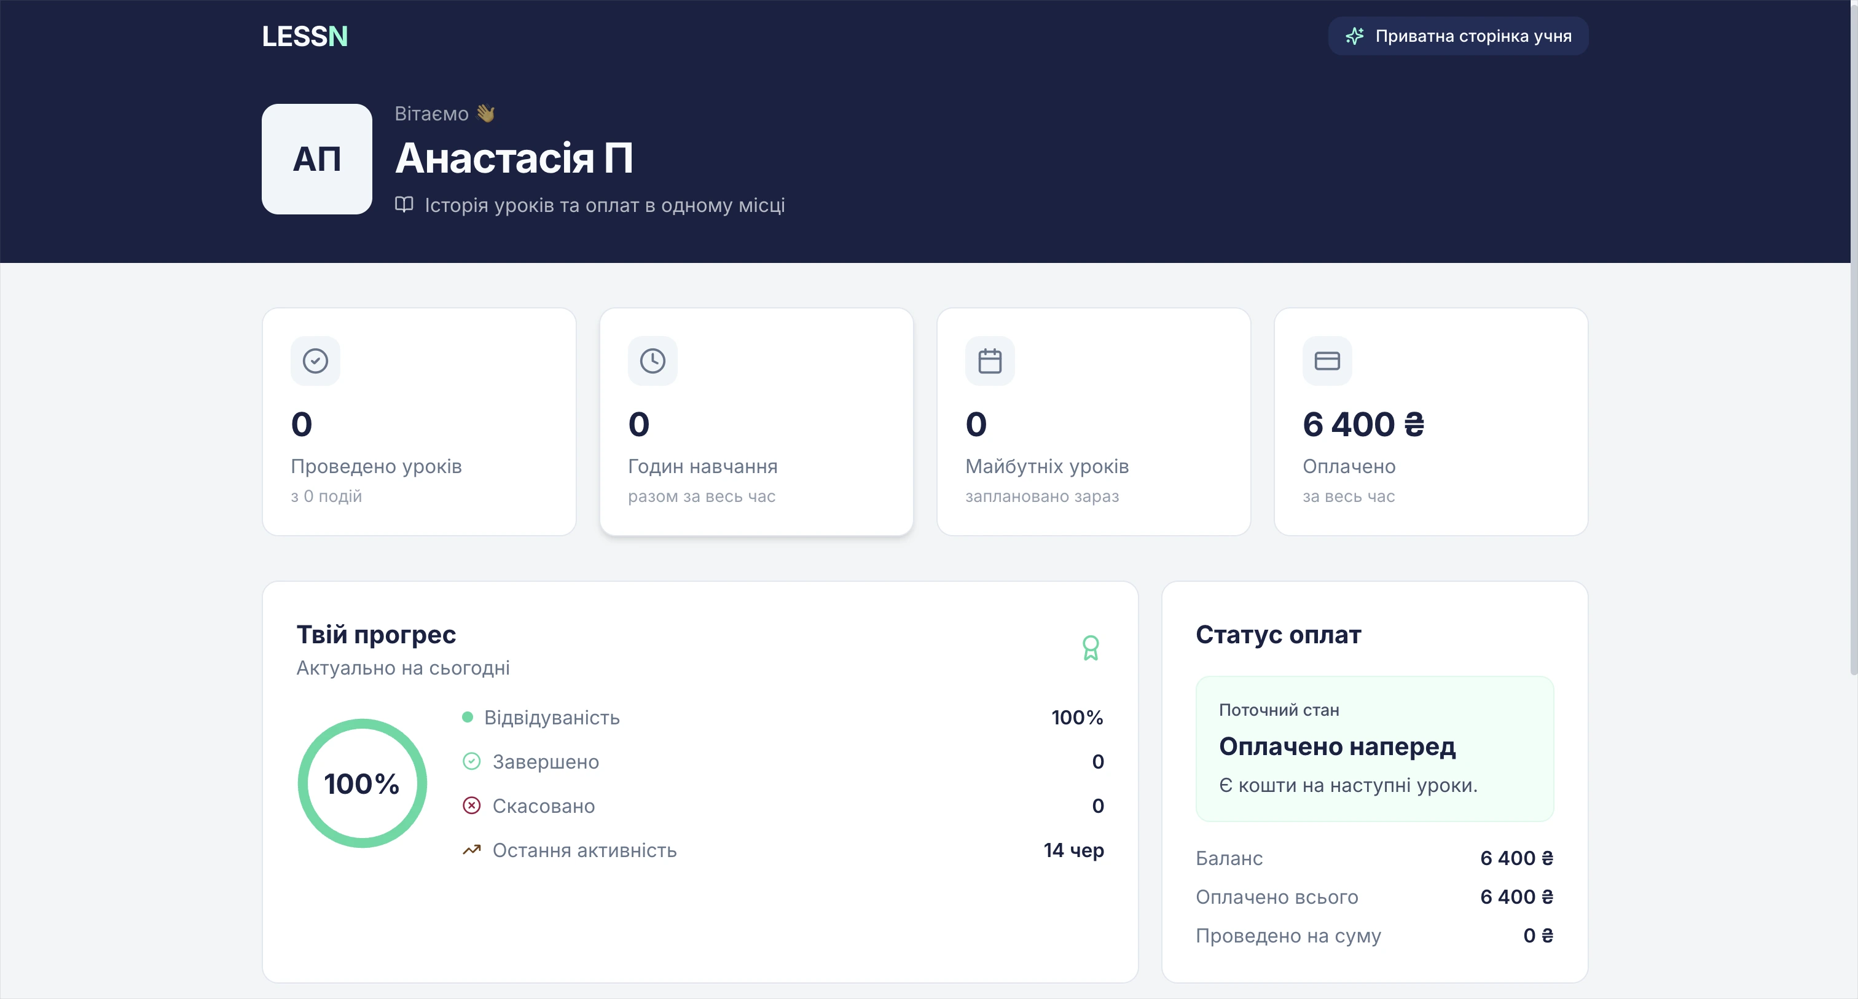Click the green check icon beside Завершено
Image resolution: width=1858 pixels, height=999 pixels.
(472, 761)
